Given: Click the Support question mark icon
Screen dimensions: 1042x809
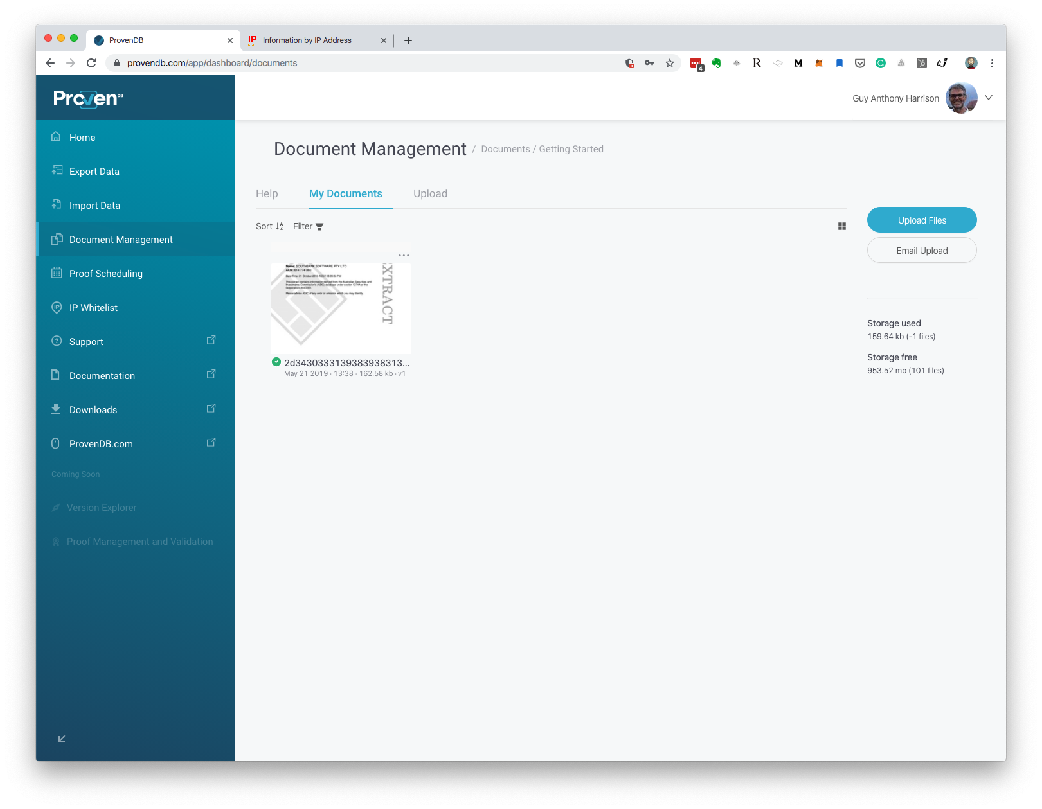Looking at the screenshot, I should click(x=57, y=341).
